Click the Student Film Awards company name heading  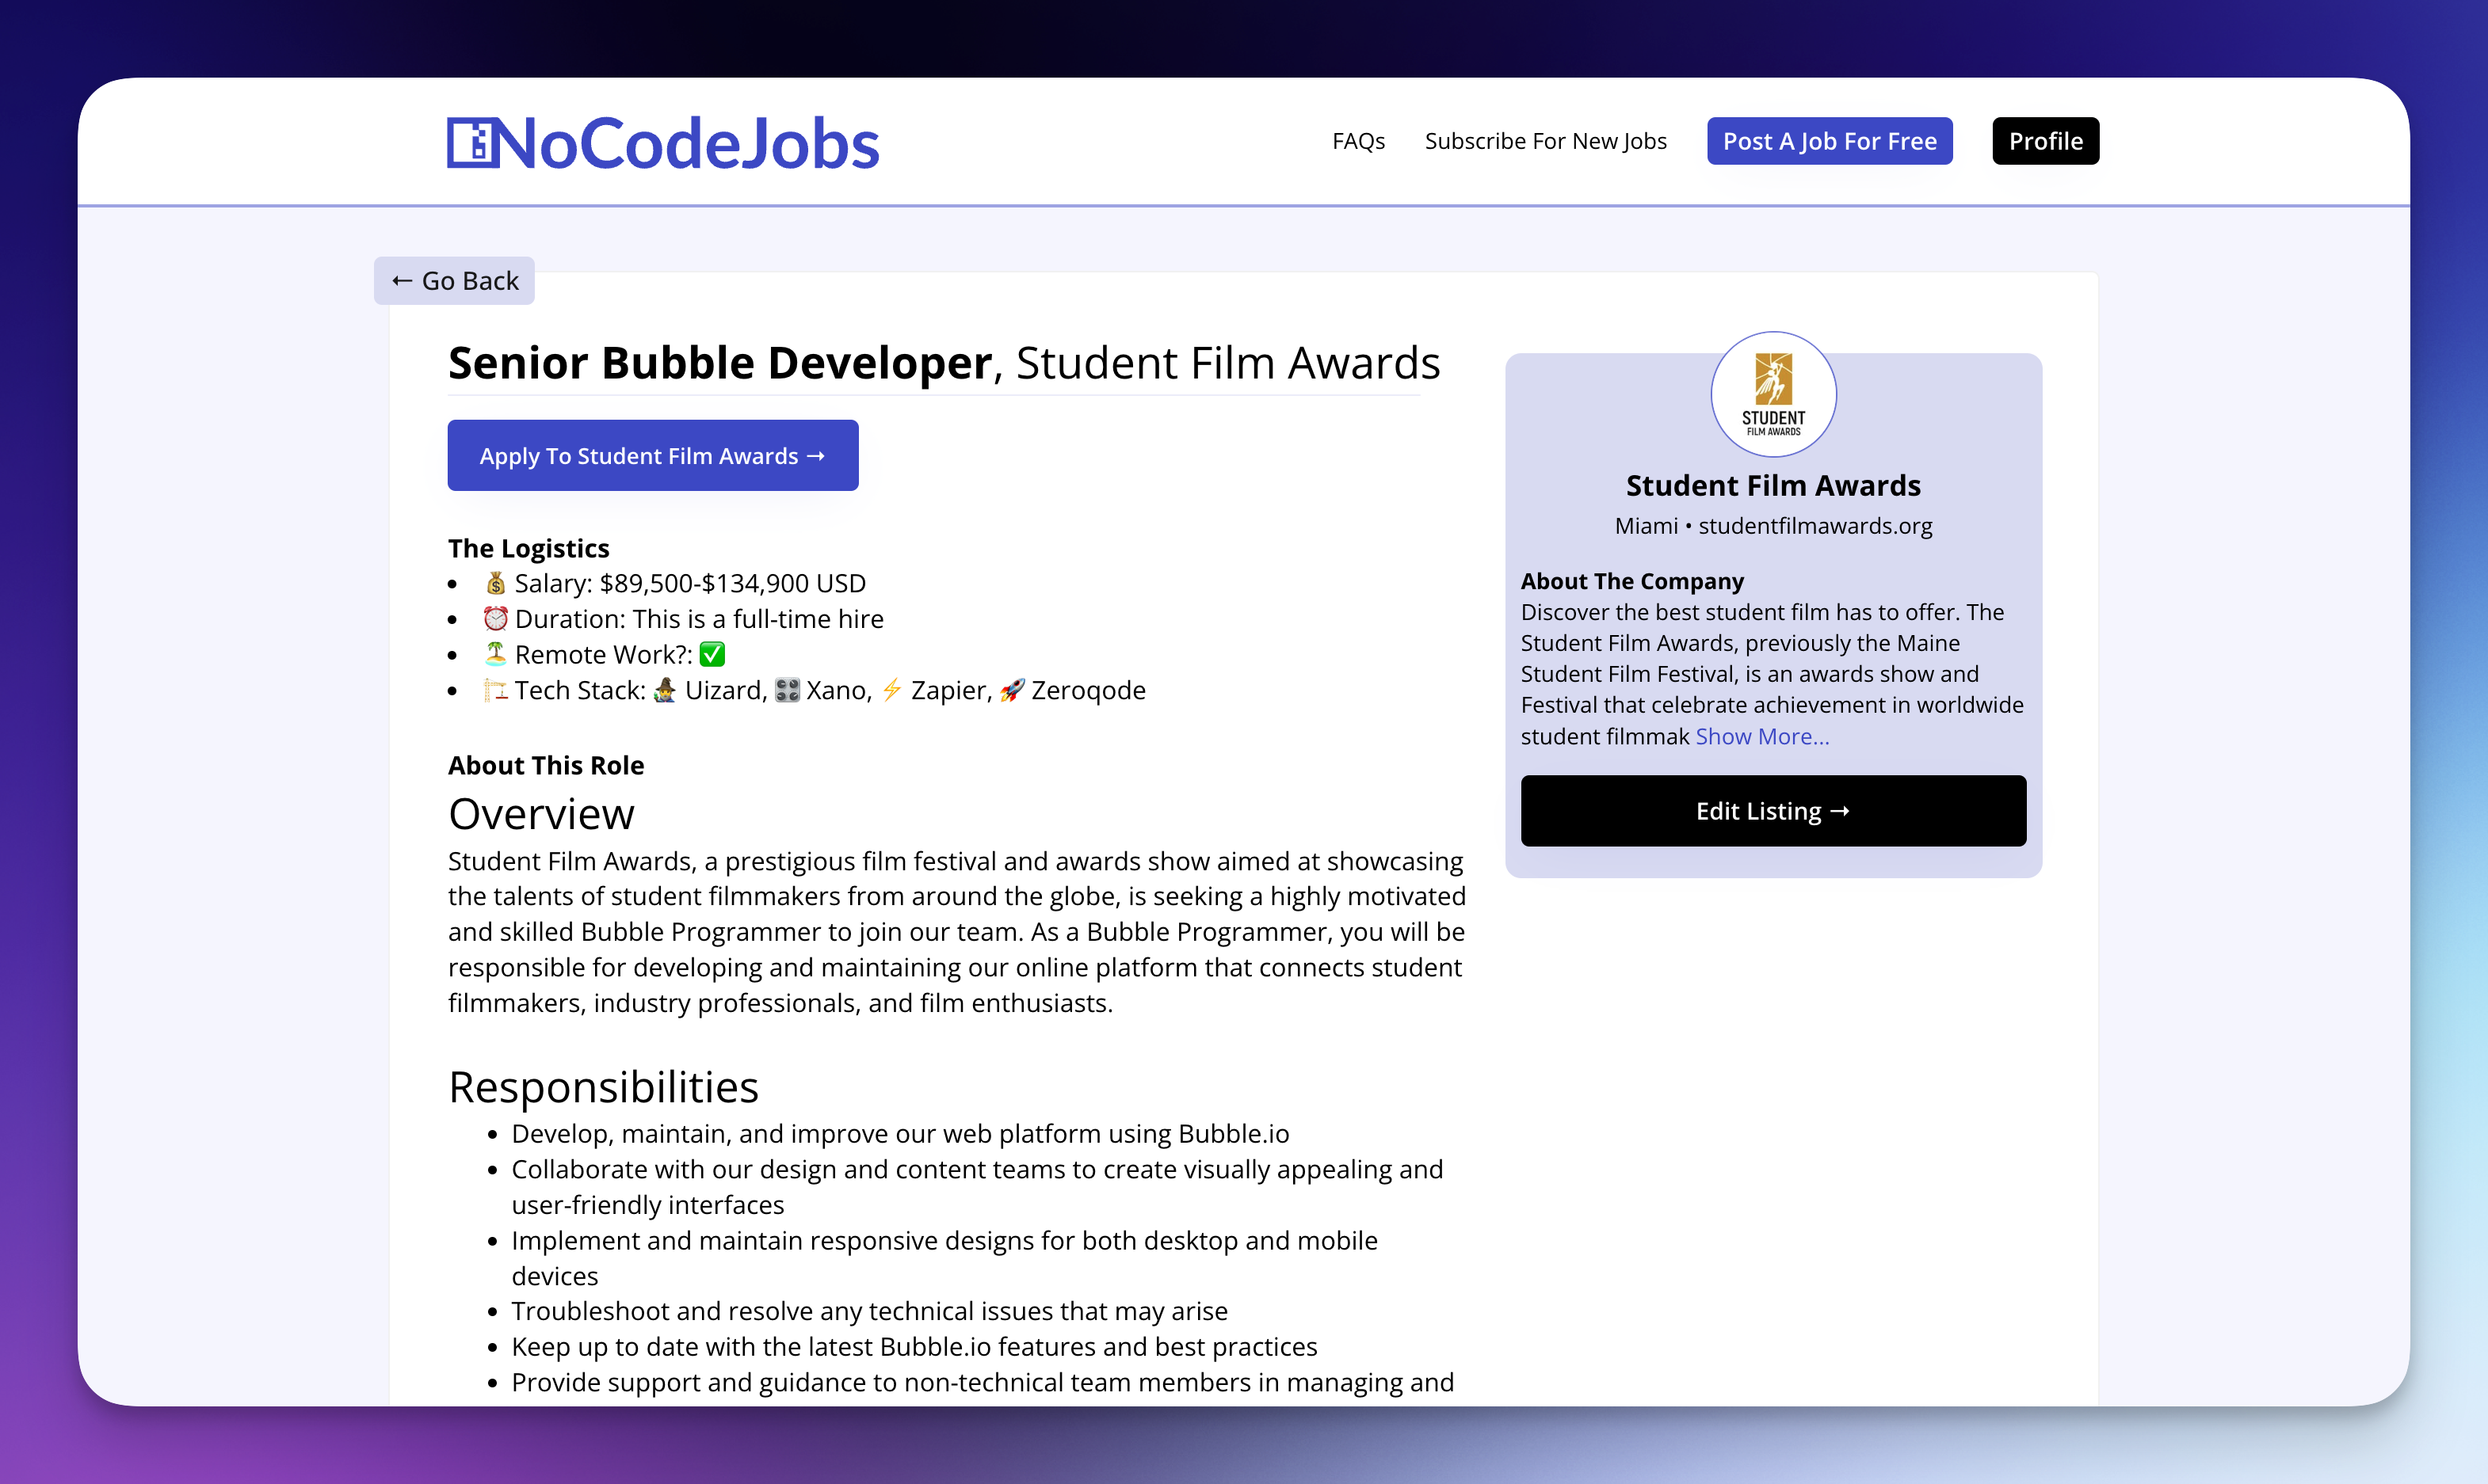coord(1773,486)
